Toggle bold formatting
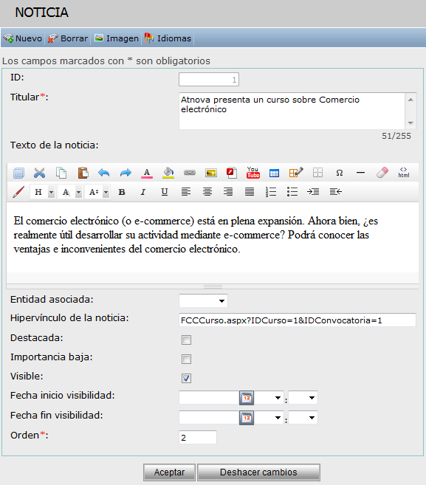 coord(122,192)
